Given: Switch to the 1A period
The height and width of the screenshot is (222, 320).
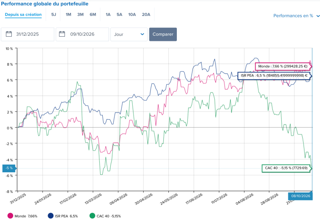Looking at the screenshot, I should pos(108,14).
